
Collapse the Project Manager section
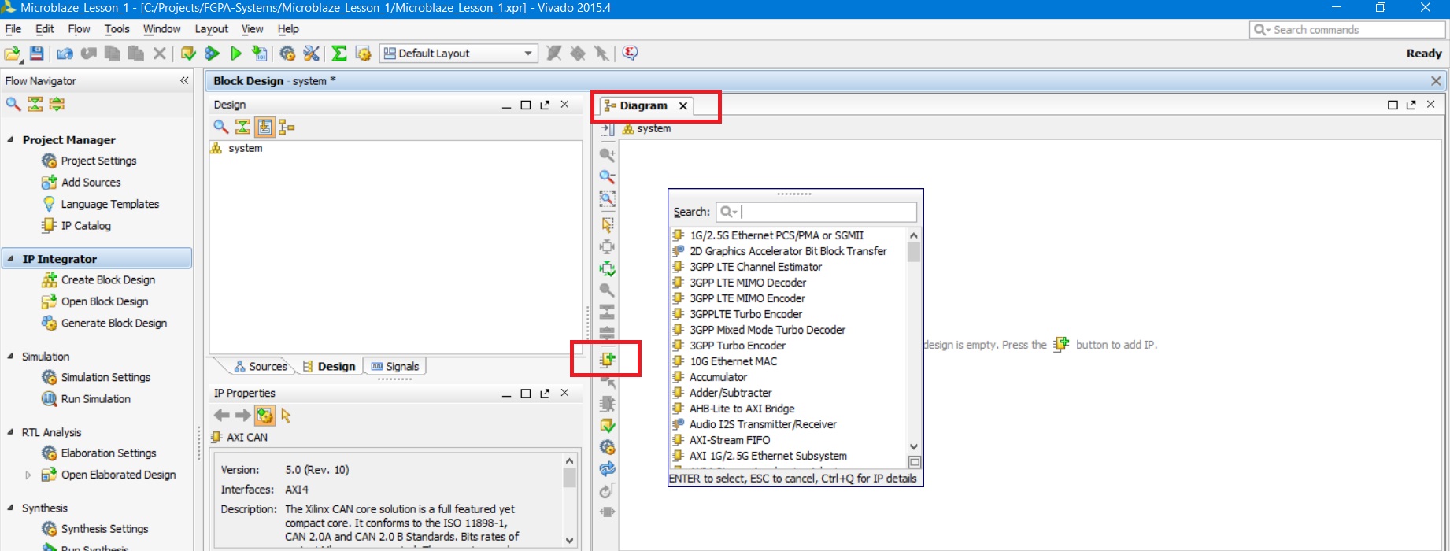click(x=10, y=139)
